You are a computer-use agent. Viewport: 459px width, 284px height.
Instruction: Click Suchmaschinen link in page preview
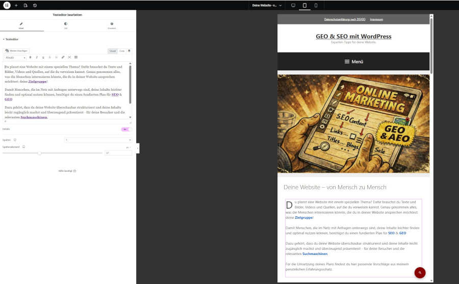[x=315, y=254]
